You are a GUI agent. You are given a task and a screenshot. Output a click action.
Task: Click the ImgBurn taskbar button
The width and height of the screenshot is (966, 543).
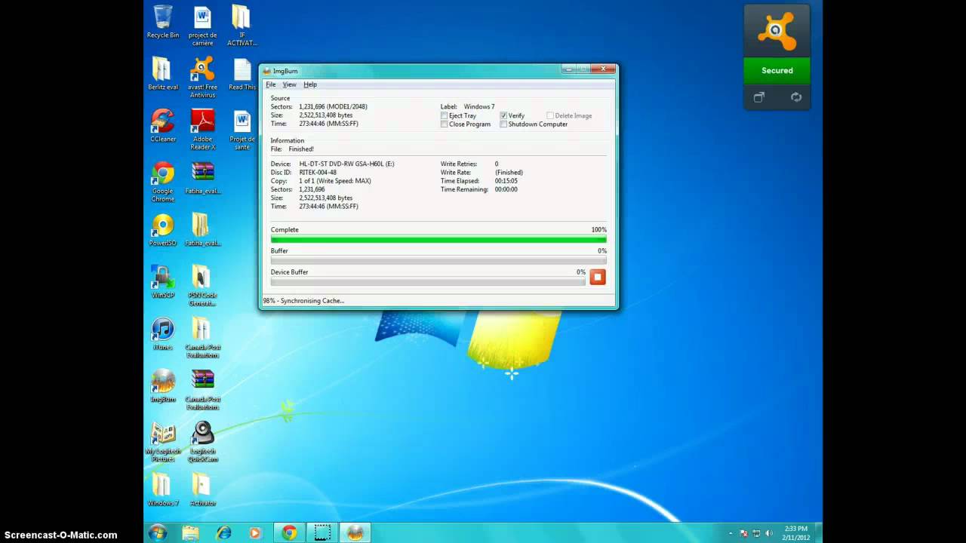(355, 533)
